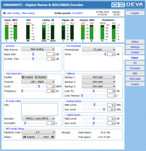Enable the Test Generator
The image size is (146, 151).
coord(27,77)
